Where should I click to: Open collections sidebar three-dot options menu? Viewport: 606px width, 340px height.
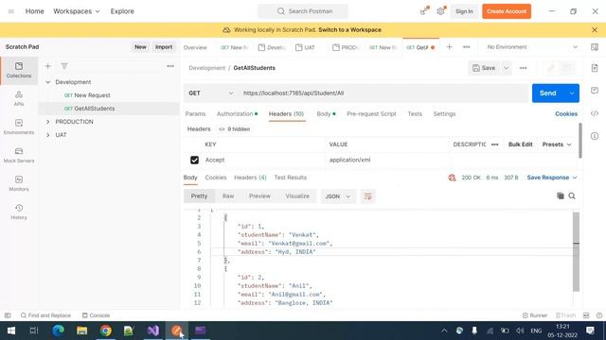tap(170, 66)
